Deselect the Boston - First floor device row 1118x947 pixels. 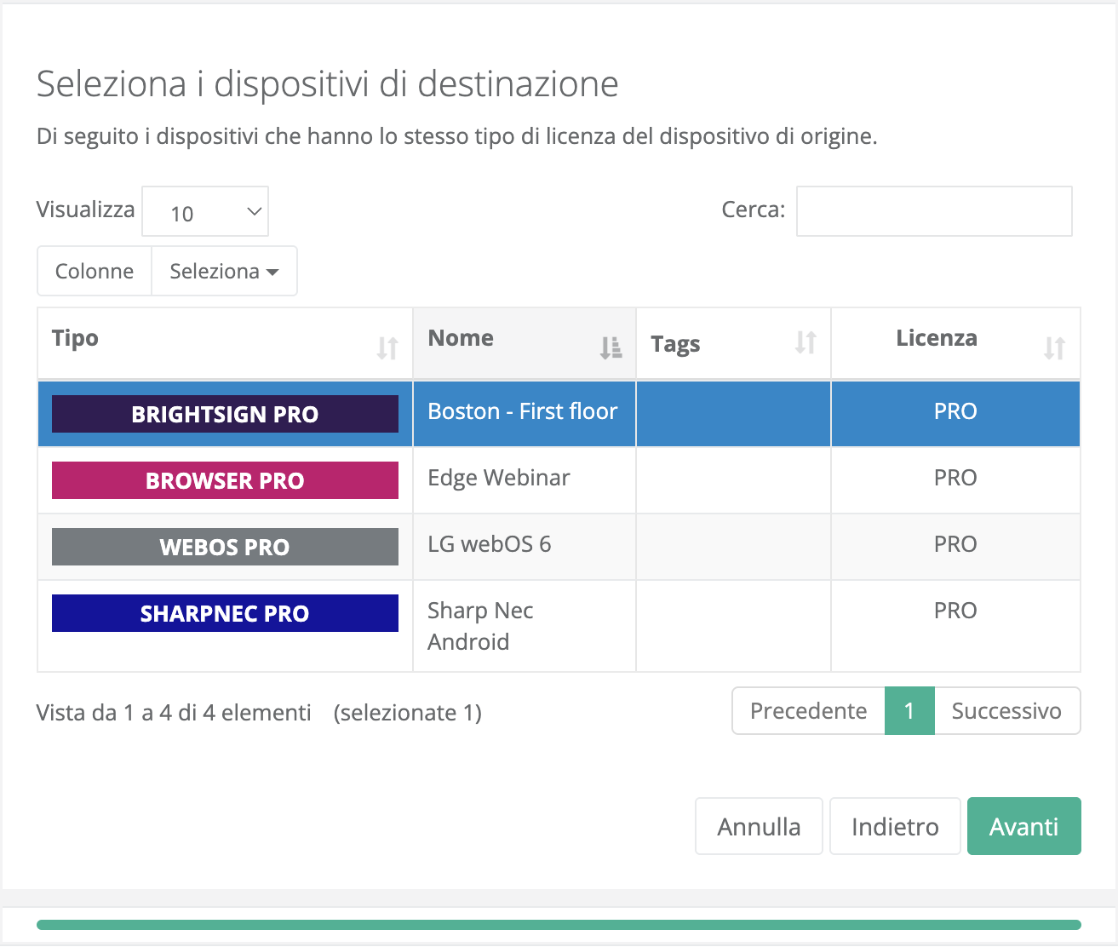point(524,411)
